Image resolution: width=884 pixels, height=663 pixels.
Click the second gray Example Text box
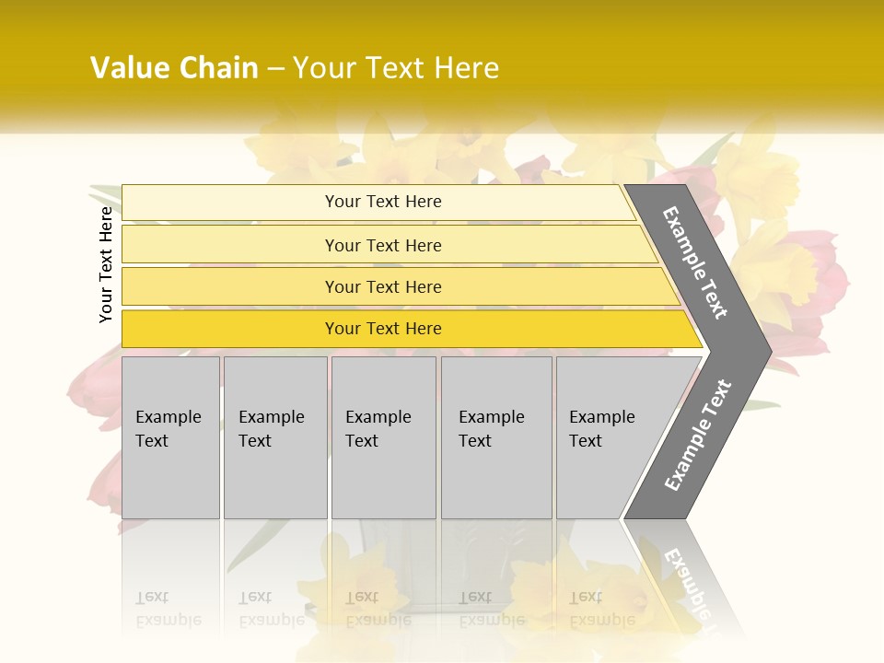(274, 436)
